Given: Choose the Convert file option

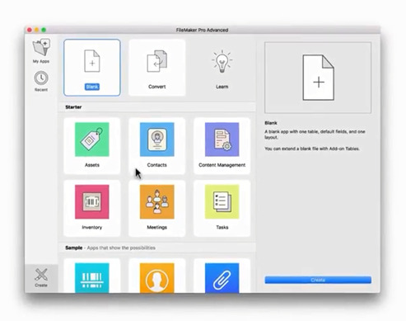Looking at the screenshot, I should coord(157,68).
